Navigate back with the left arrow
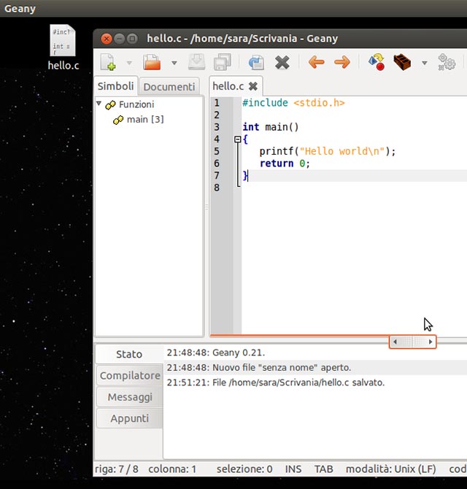Screen dimensions: 467x489 [x=316, y=63]
